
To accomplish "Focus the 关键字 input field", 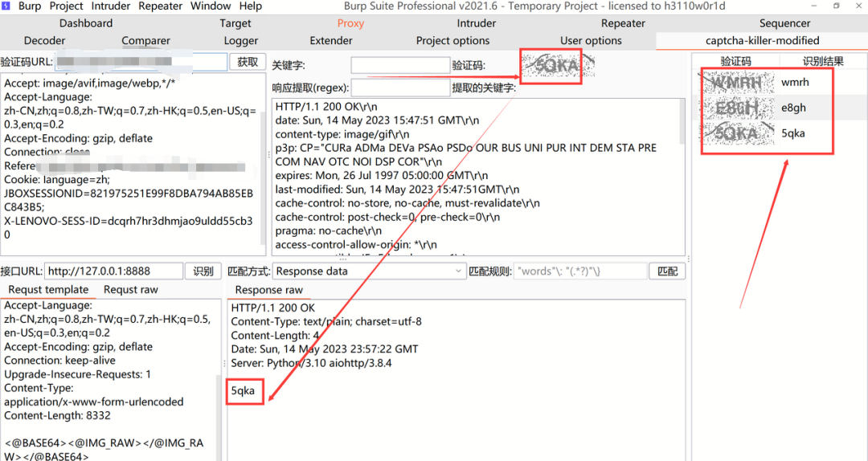I will click(x=400, y=65).
